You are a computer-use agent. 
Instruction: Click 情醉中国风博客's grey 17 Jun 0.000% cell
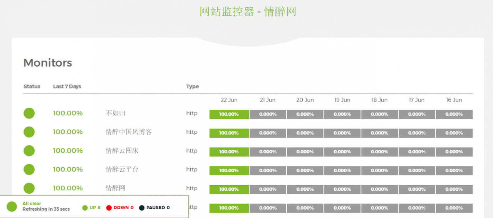tap(417, 133)
